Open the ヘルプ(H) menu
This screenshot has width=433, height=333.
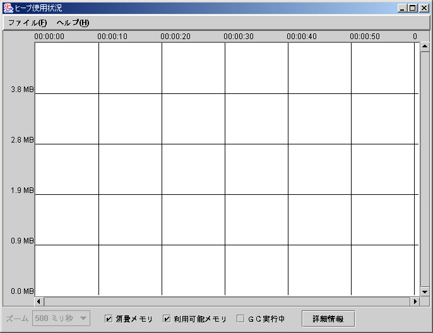click(x=73, y=23)
